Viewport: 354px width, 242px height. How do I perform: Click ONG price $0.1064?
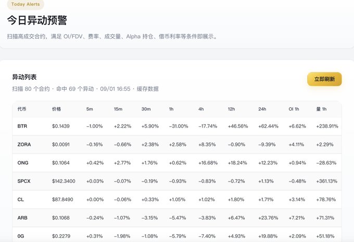coord(61,163)
